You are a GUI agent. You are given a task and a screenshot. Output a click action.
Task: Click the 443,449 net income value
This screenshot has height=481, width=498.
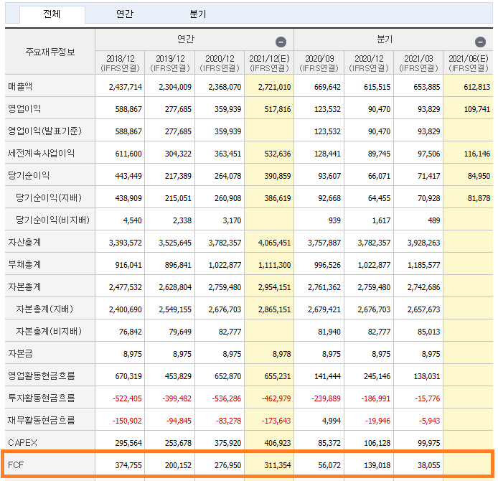[128, 176]
